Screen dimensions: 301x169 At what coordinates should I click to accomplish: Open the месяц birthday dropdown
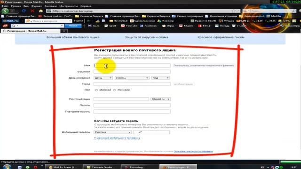(132, 78)
